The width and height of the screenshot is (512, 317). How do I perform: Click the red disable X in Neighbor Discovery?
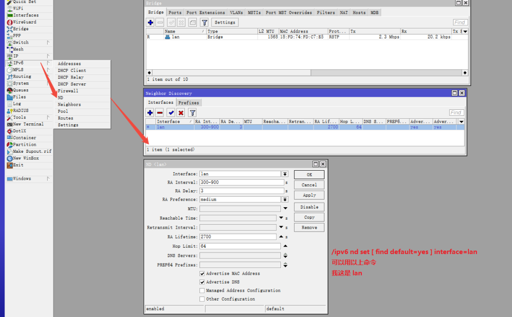pyautogui.click(x=181, y=113)
